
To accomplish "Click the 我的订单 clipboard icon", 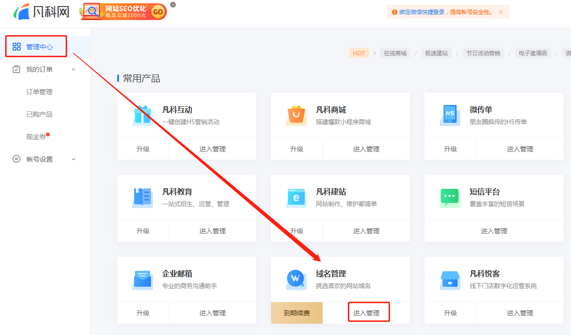I will [16, 69].
